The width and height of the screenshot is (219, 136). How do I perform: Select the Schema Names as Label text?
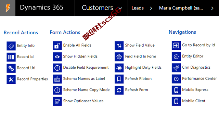(84, 79)
